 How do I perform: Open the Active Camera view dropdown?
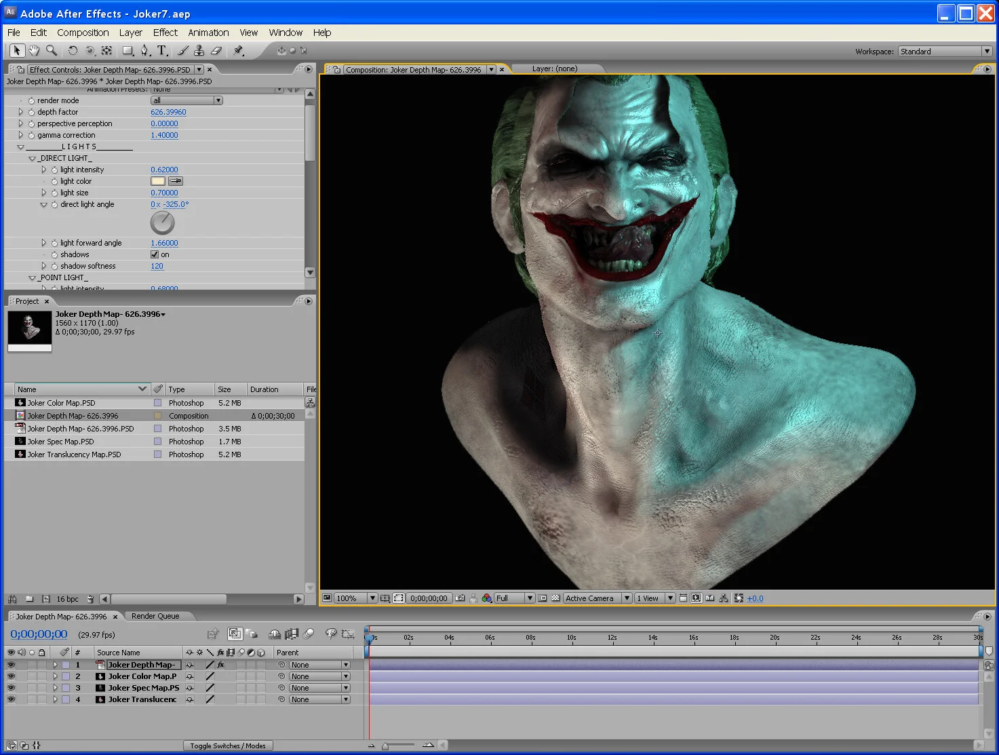[597, 598]
